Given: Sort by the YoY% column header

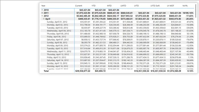Looking at the screenshot, I should click(185, 6).
